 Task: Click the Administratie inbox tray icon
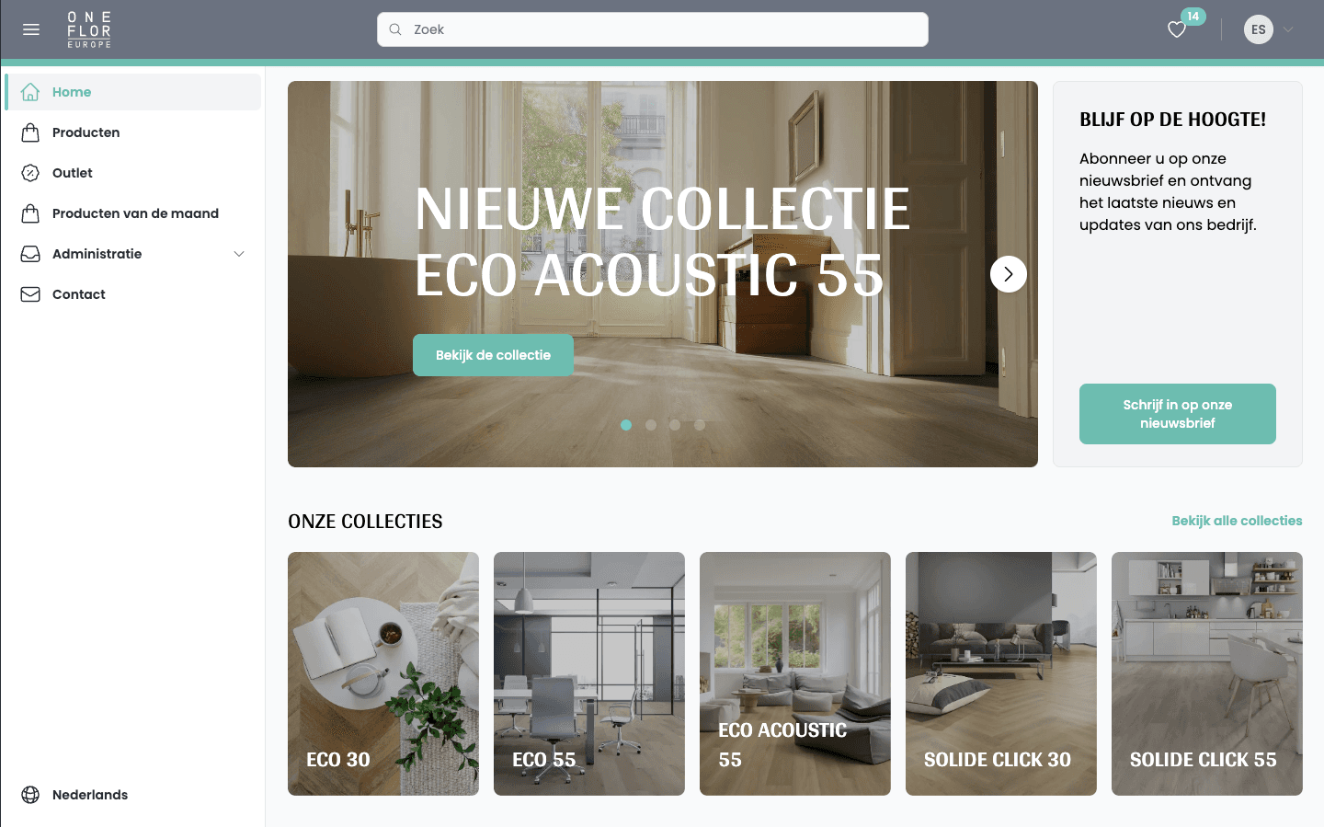click(30, 254)
